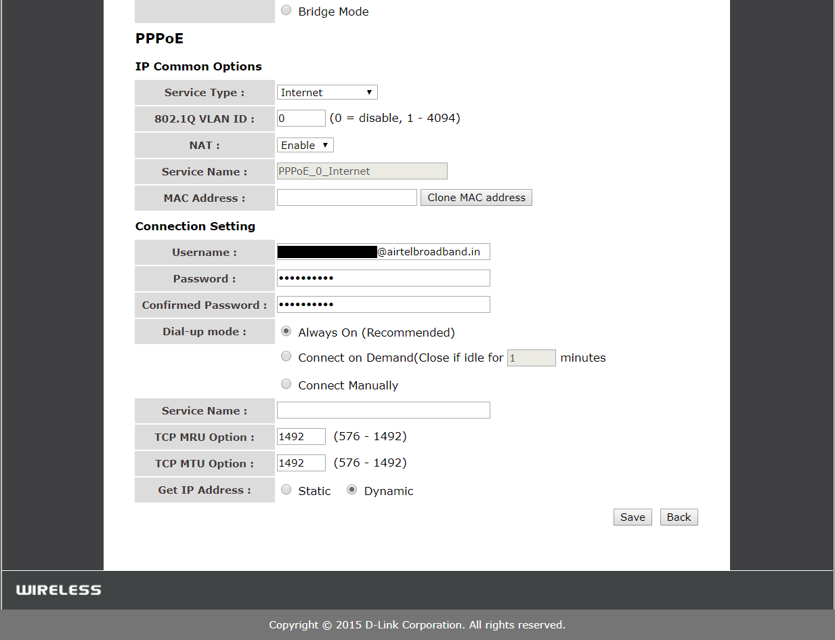Open the Service Type dropdown
The image size is (835, 640).
[x=326, y=92]
